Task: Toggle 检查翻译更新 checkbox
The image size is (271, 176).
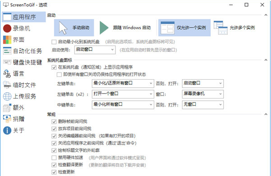Action: click(x=54, y=165)
